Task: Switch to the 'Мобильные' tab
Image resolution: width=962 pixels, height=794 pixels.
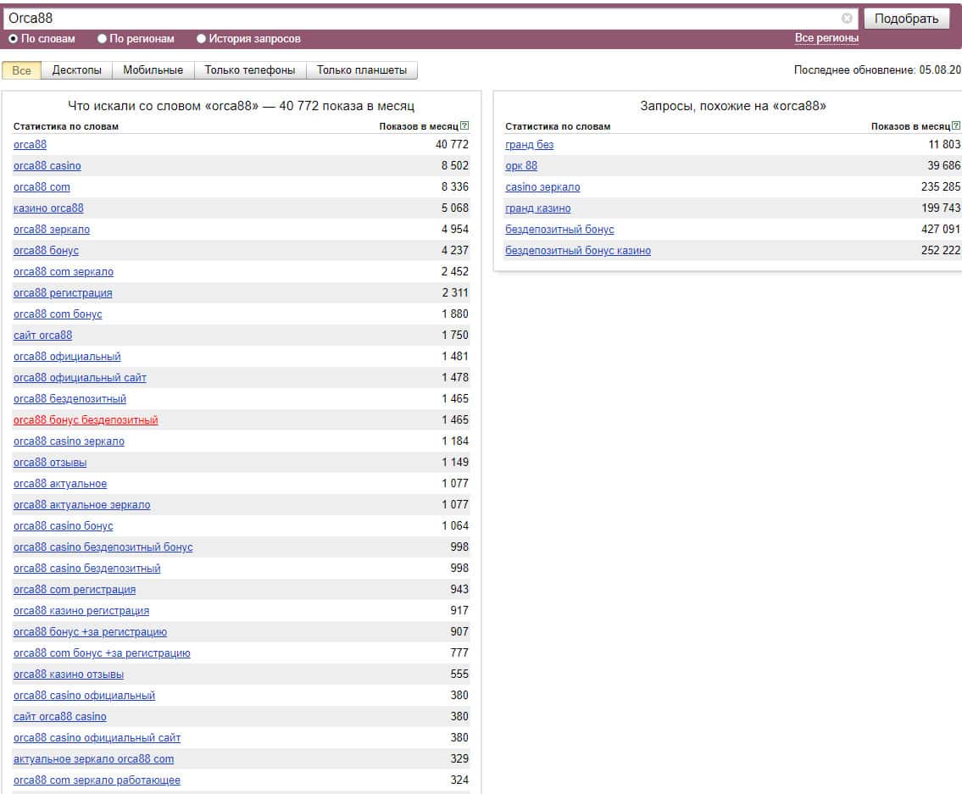Action: click(153, 70)
